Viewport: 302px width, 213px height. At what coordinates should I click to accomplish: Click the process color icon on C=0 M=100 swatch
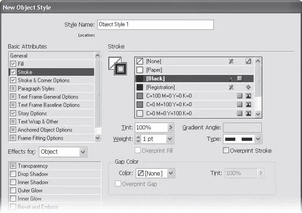coord(239,104)
